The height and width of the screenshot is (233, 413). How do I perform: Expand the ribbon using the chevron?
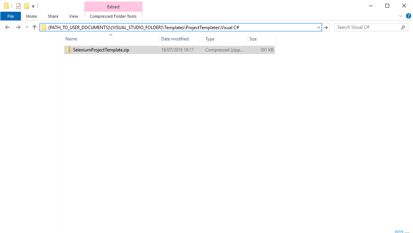(401, 16)
